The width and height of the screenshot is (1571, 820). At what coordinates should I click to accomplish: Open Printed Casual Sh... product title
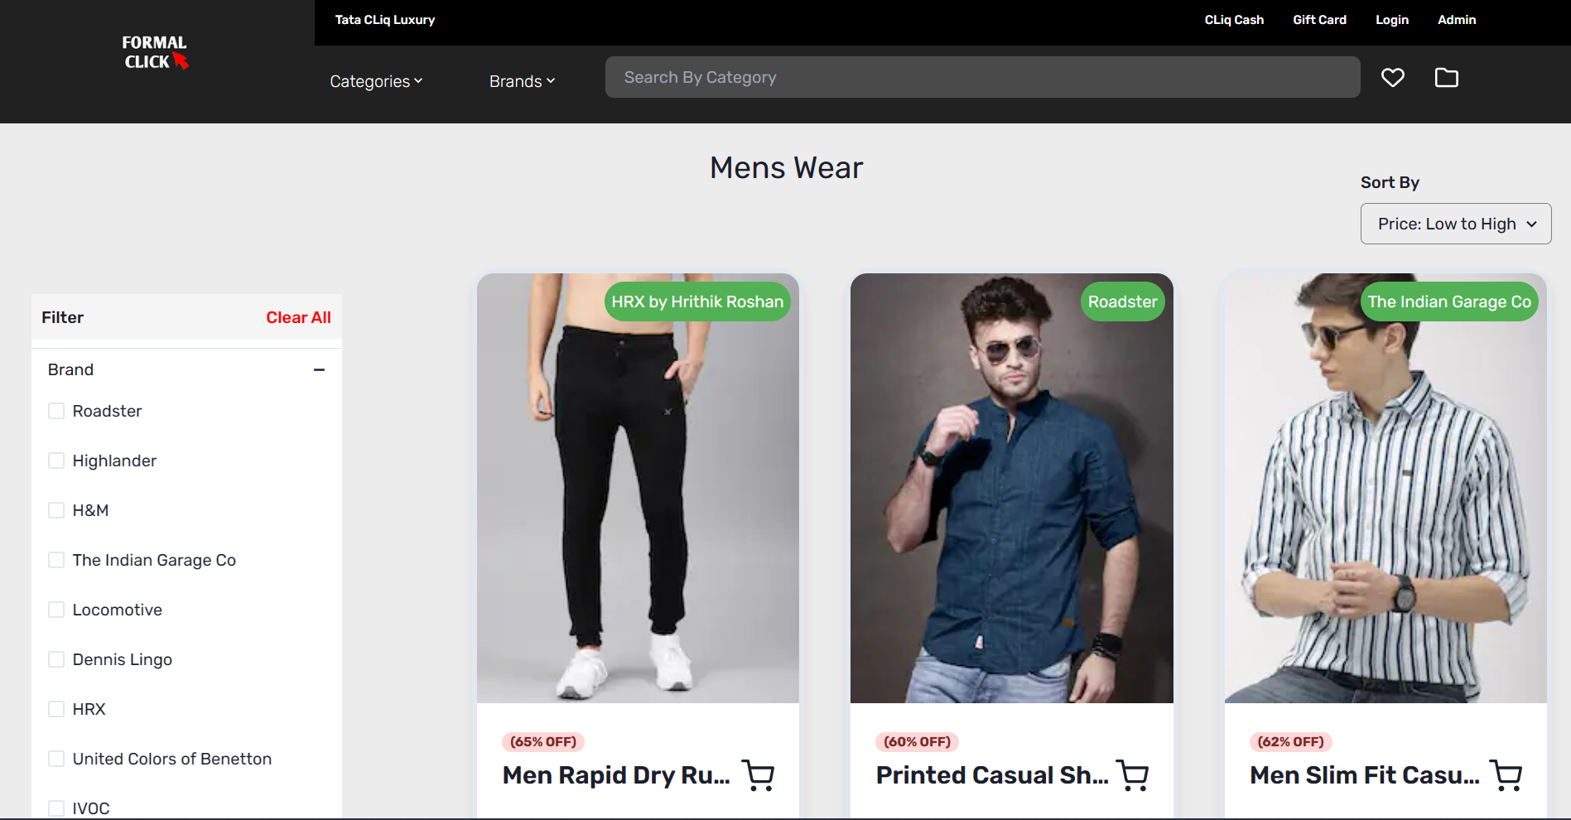[992, 775]
